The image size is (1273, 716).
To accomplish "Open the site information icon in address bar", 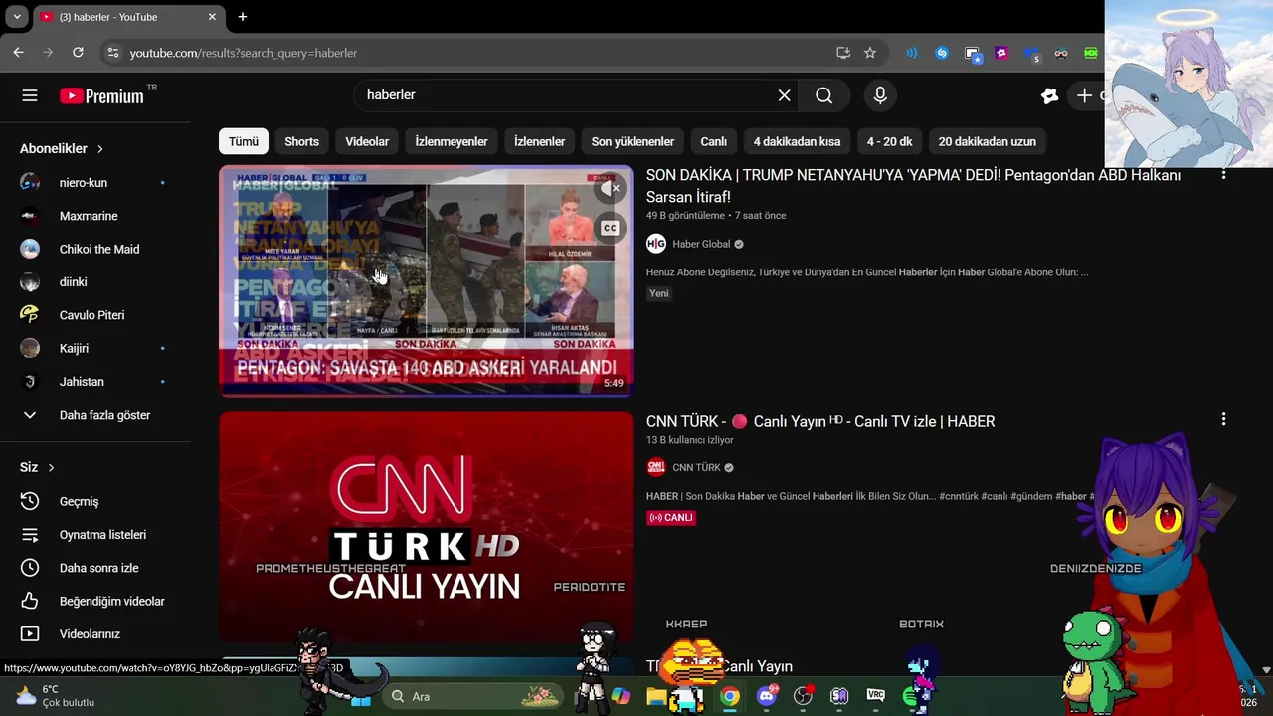I will (112, 53).
